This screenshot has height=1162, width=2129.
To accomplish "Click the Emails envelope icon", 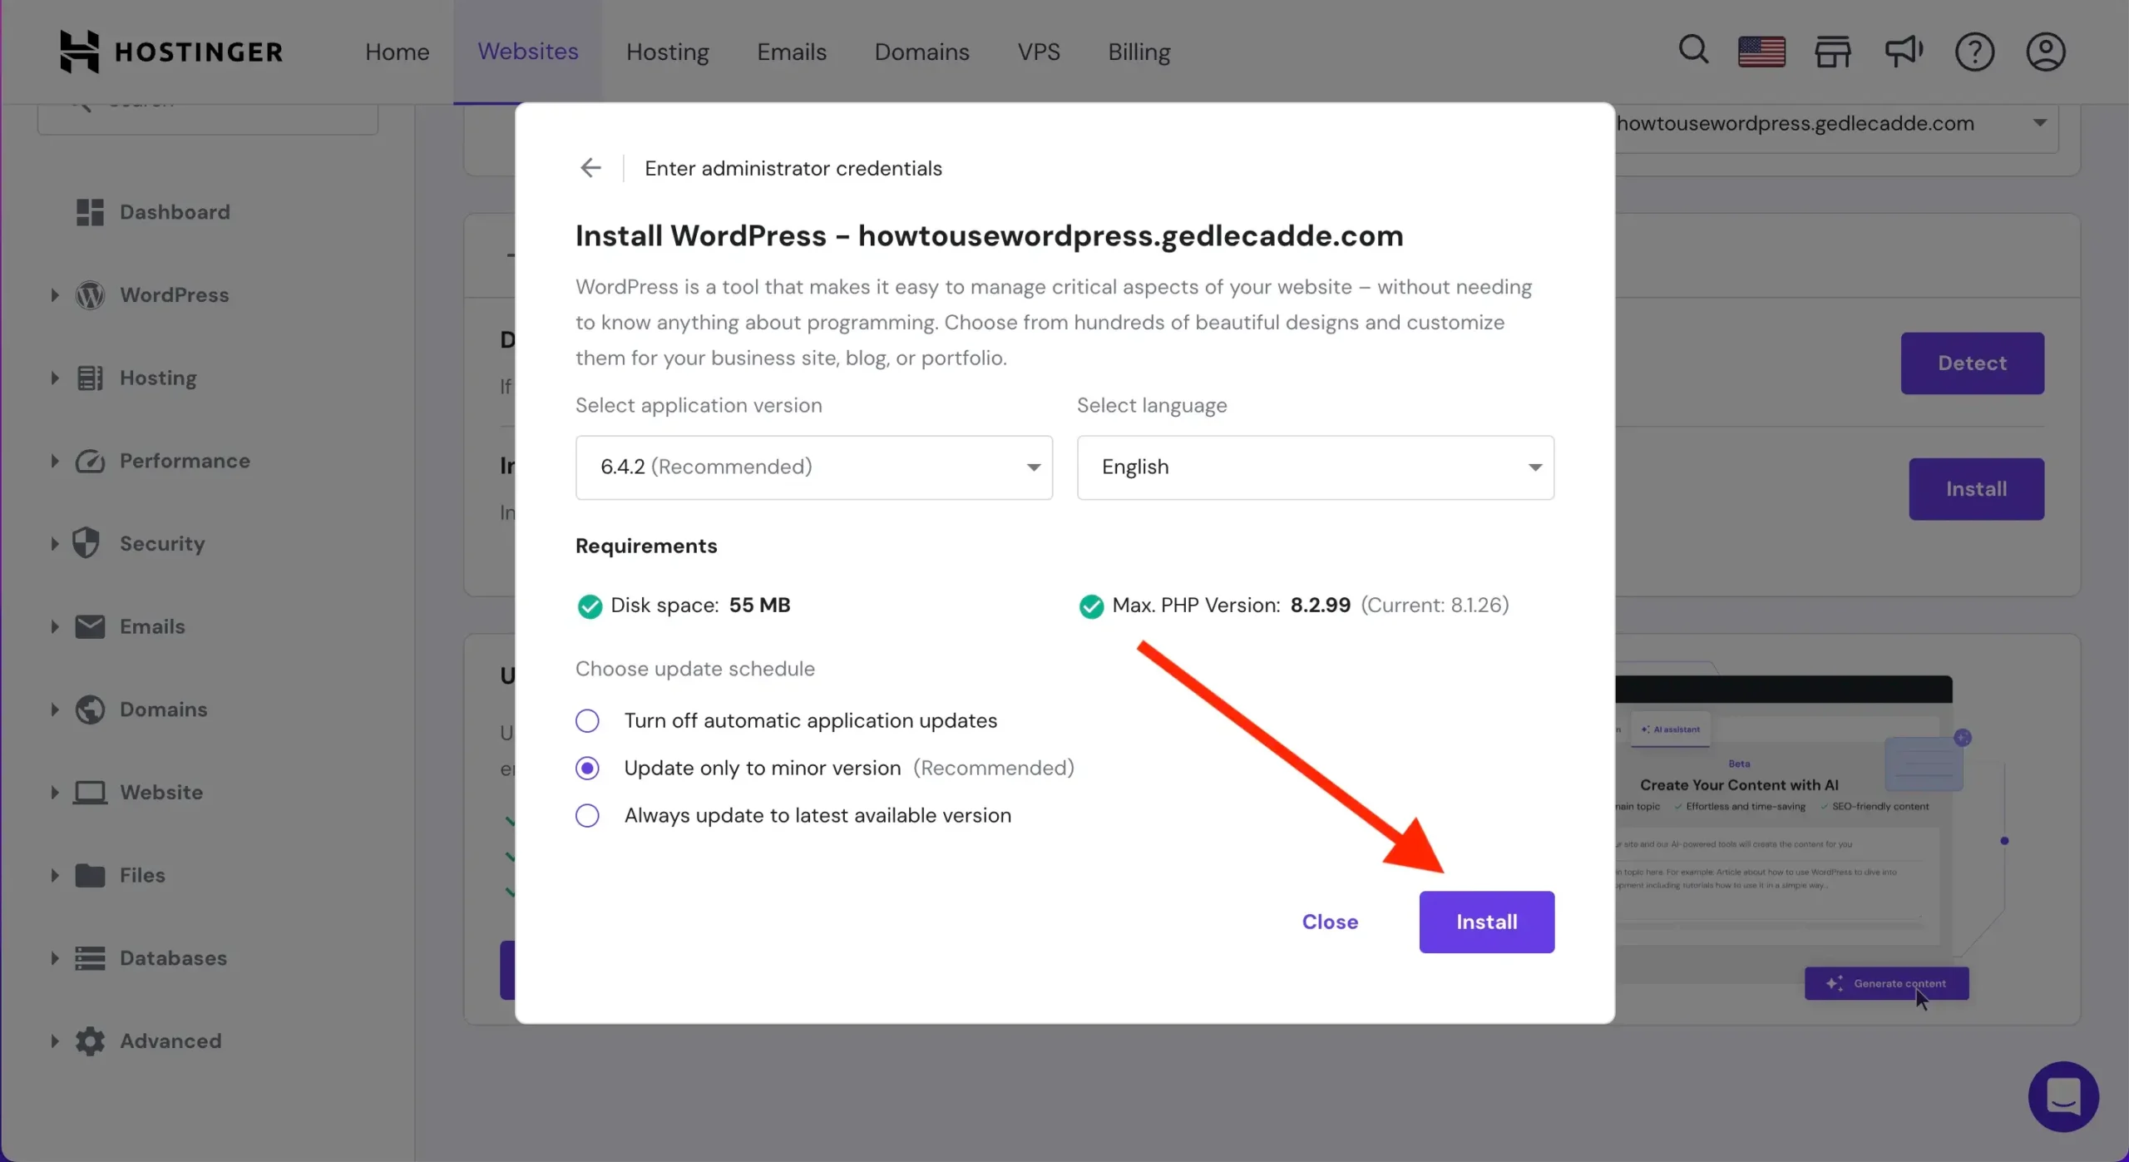I will click(90, 626).
